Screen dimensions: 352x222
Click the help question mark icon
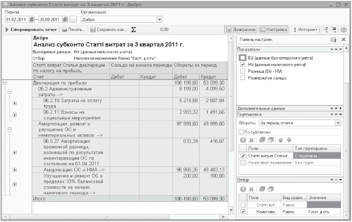pyautogui.click(x=343, y=30)
